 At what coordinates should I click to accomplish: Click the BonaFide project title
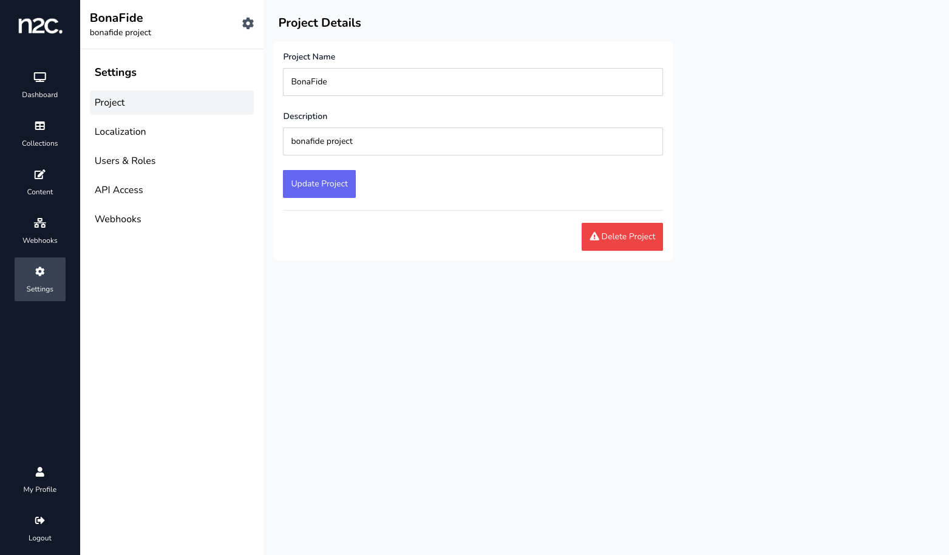117,18
